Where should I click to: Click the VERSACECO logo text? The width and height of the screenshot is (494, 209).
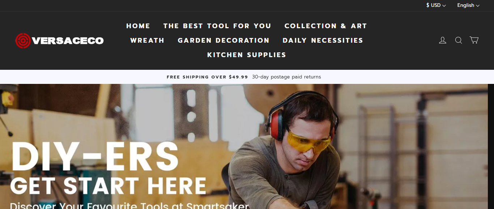pos(68,40)
